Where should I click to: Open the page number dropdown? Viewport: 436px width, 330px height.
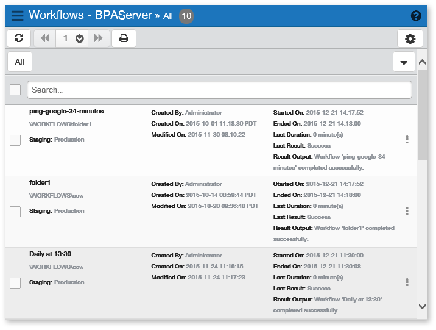coord(79,38)
